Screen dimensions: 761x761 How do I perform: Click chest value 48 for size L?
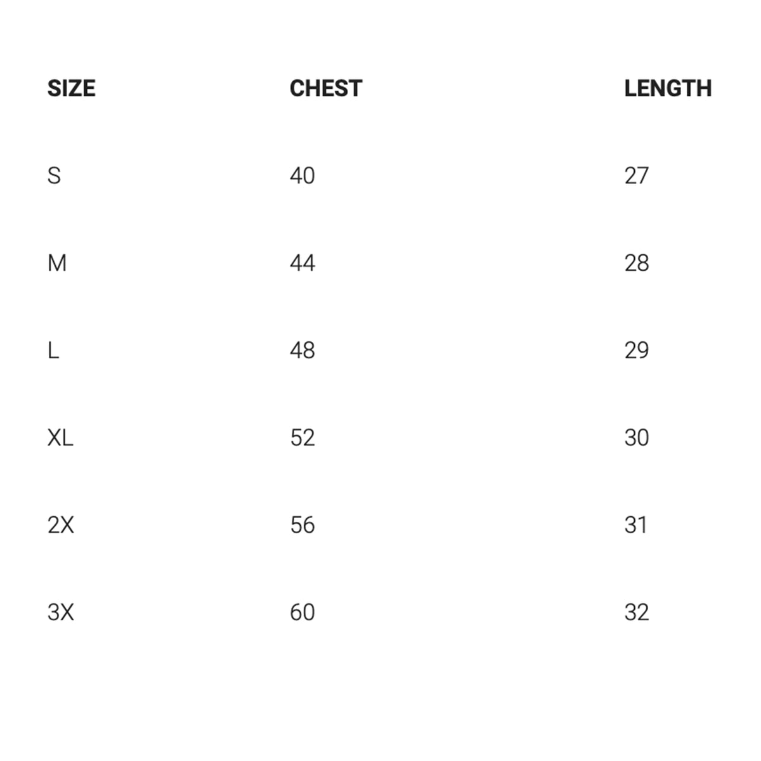[302, 351]
